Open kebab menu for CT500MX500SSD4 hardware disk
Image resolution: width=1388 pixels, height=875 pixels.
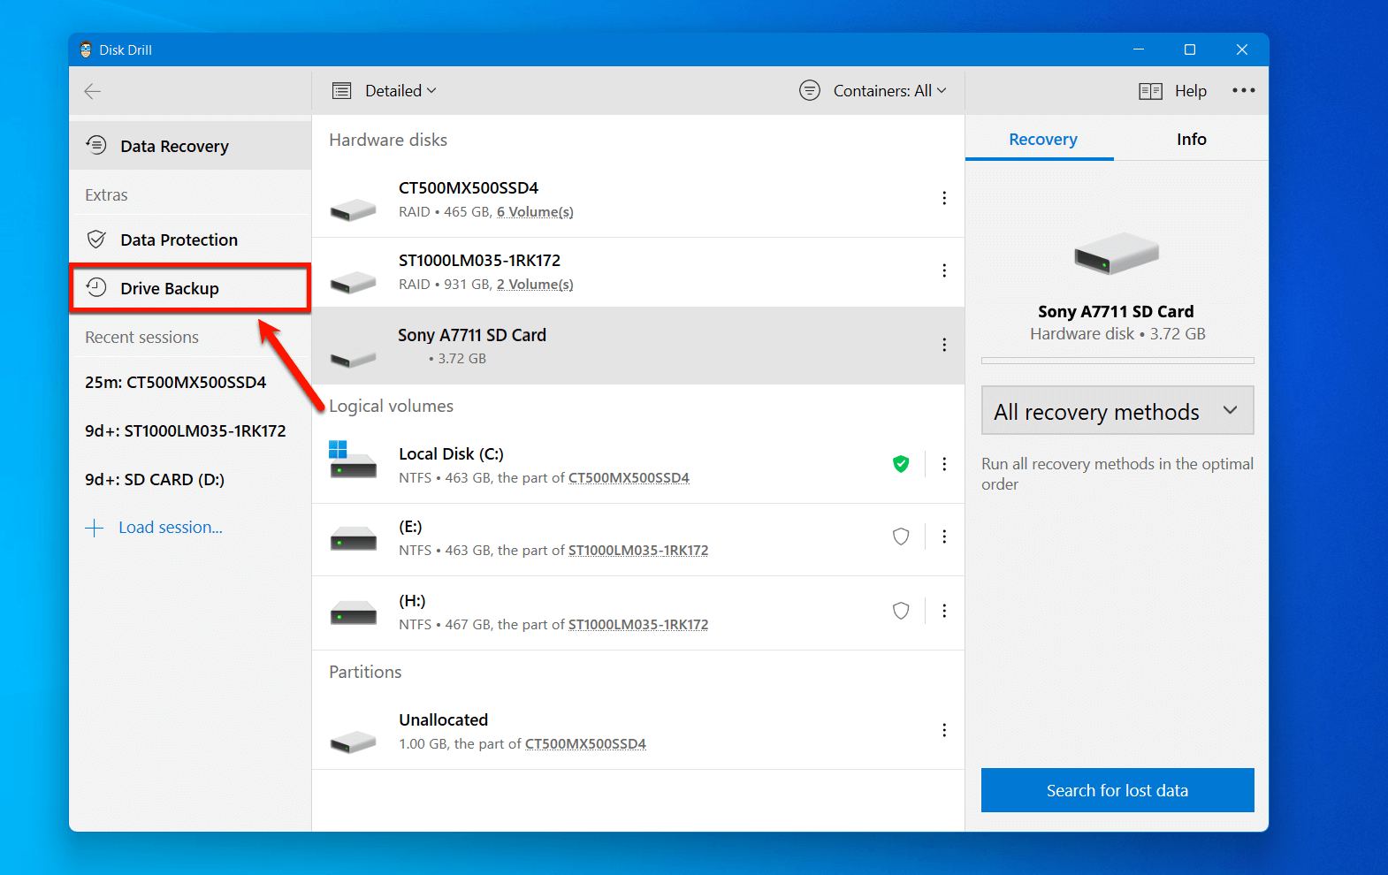944,198
